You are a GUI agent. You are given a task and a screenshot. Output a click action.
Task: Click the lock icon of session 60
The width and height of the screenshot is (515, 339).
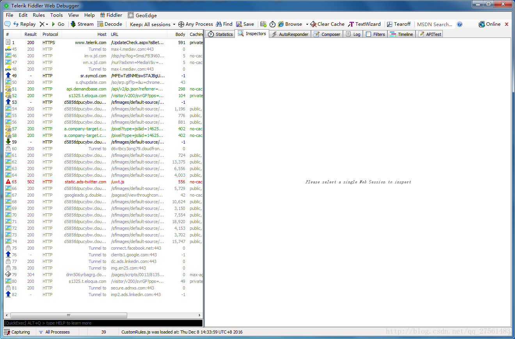tap(8, 149)
